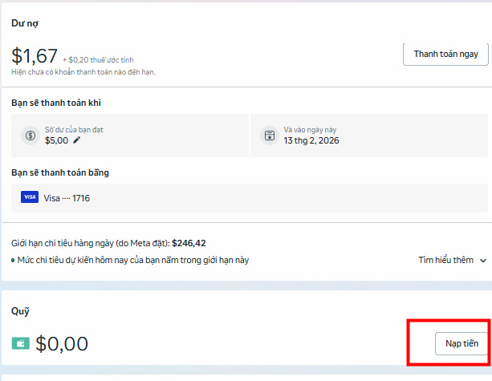Click the Quỹ section heading

pyautogui.click(x=20, y=311)
